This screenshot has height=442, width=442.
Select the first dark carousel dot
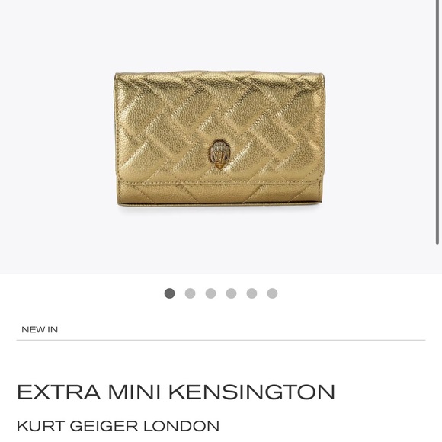tap(169, 293)
